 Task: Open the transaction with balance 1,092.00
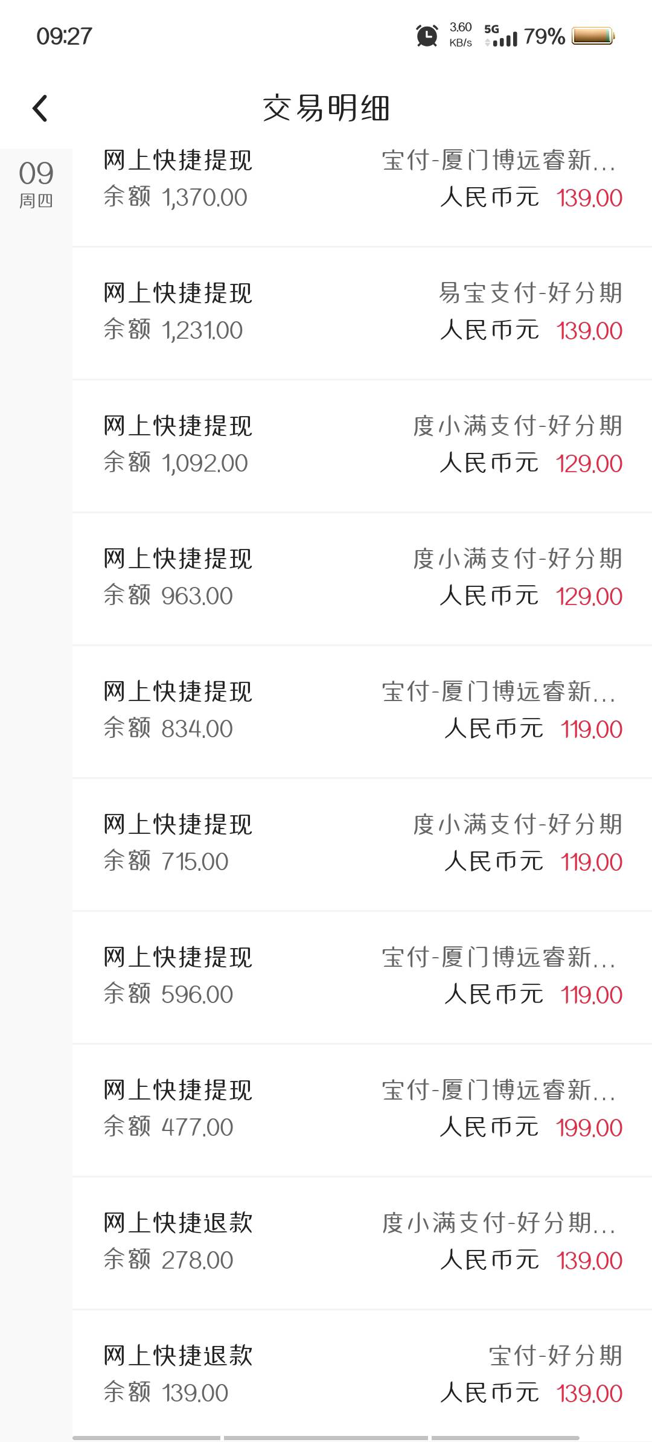362,446
